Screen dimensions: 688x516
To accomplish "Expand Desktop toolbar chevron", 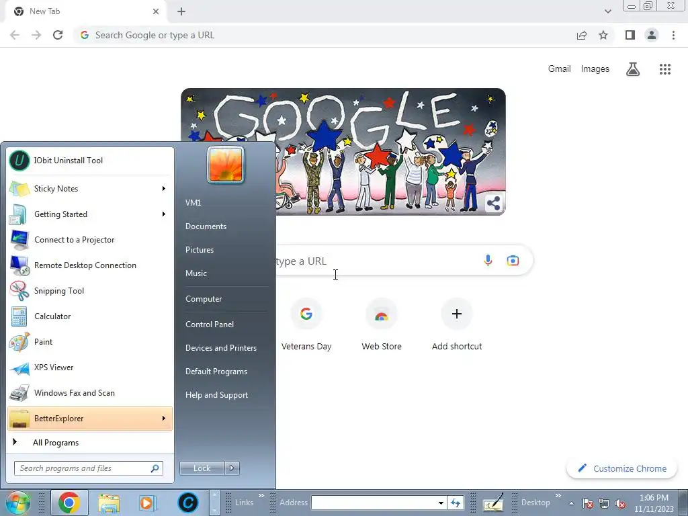I will [558, 496].
